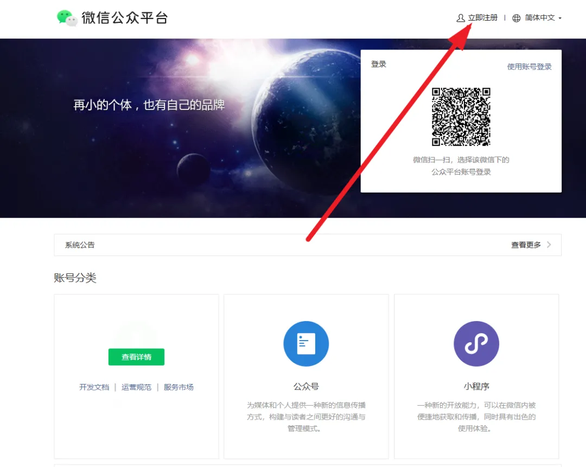This screenshot has height=467, width=586.
Task: Click the green WeChat logo icon
Action: pos(67,18)
